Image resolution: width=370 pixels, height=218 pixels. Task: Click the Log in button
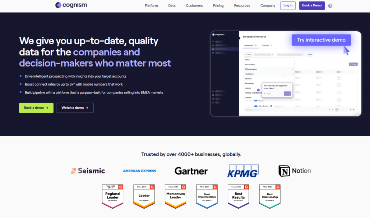click(x=288, y=5)
